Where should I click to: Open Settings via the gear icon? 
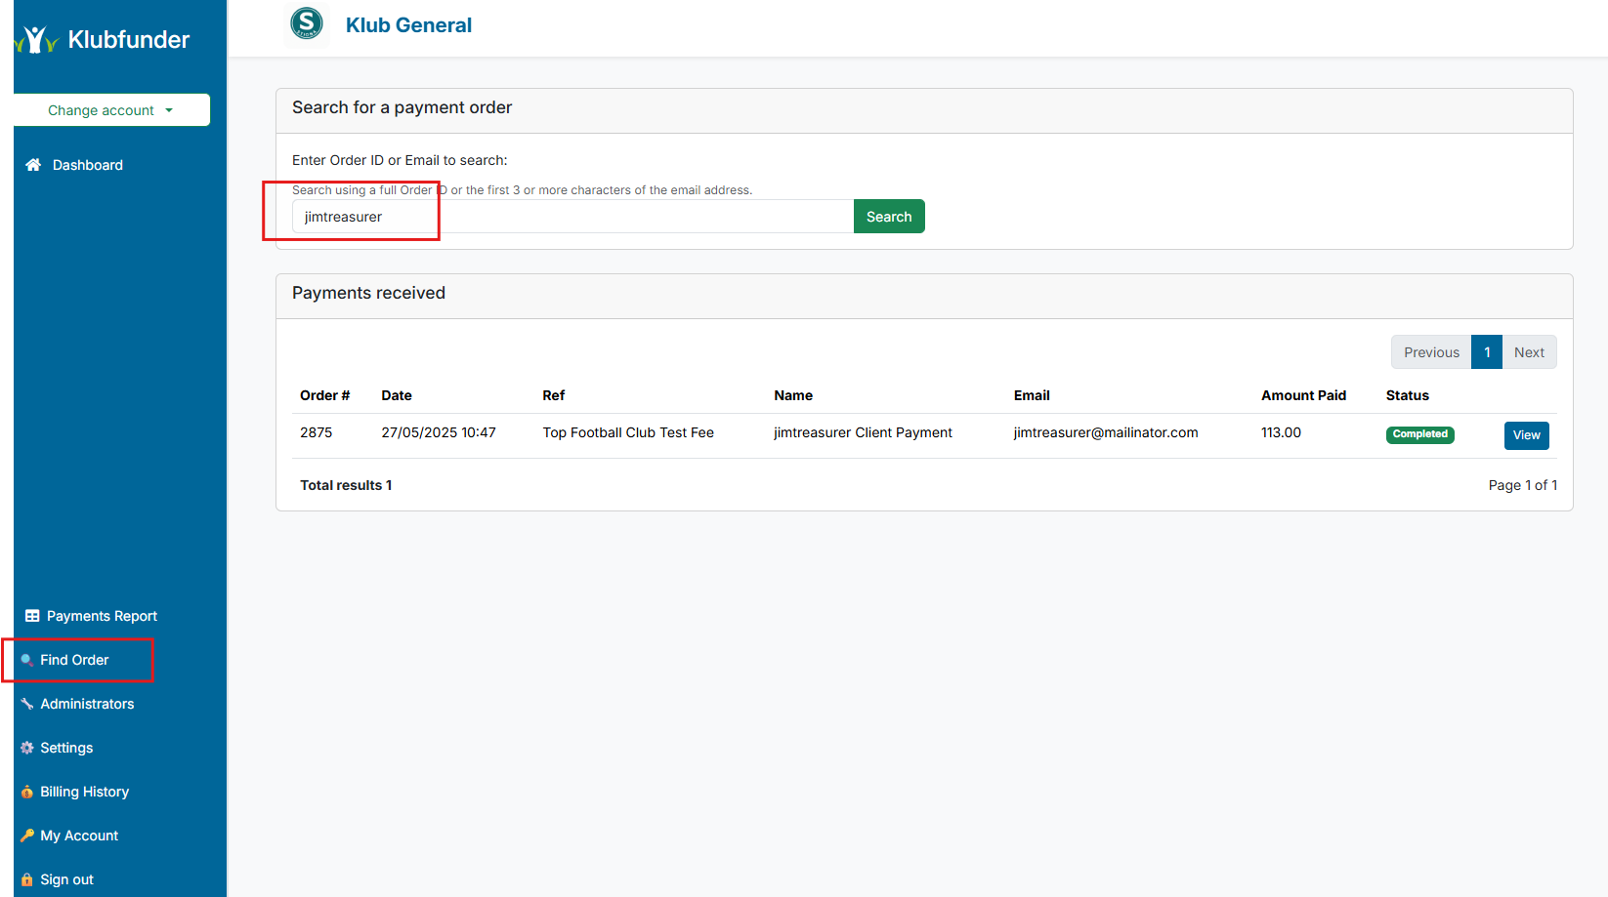click(27, 748)
